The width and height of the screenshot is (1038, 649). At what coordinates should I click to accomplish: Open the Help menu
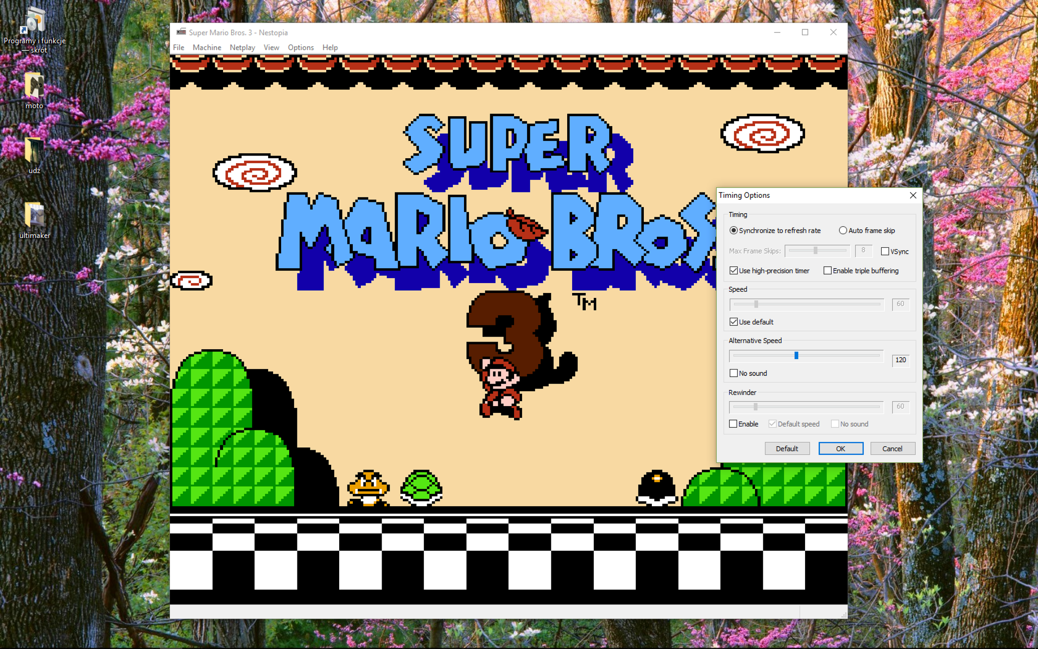tap(330, 47)
